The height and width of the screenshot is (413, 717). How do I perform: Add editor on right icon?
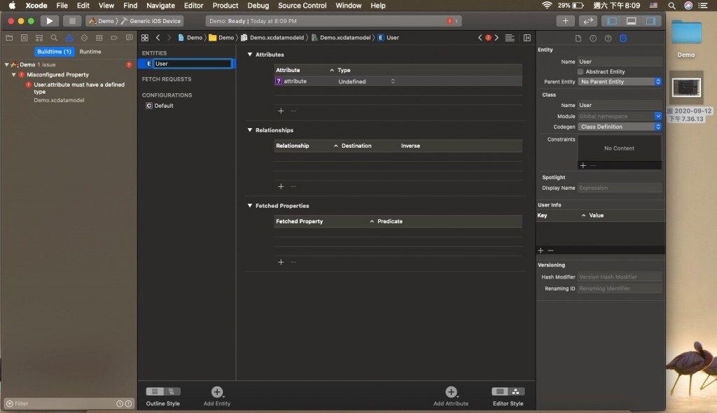pyautogui.click(x=527, y=38)
